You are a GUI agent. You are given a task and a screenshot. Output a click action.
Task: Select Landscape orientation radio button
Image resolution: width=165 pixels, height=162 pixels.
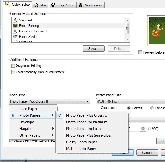coord(152,108)
